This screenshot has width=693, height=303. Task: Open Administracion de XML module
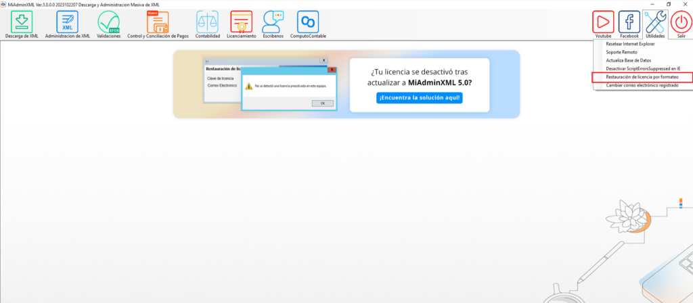point(68,24)
